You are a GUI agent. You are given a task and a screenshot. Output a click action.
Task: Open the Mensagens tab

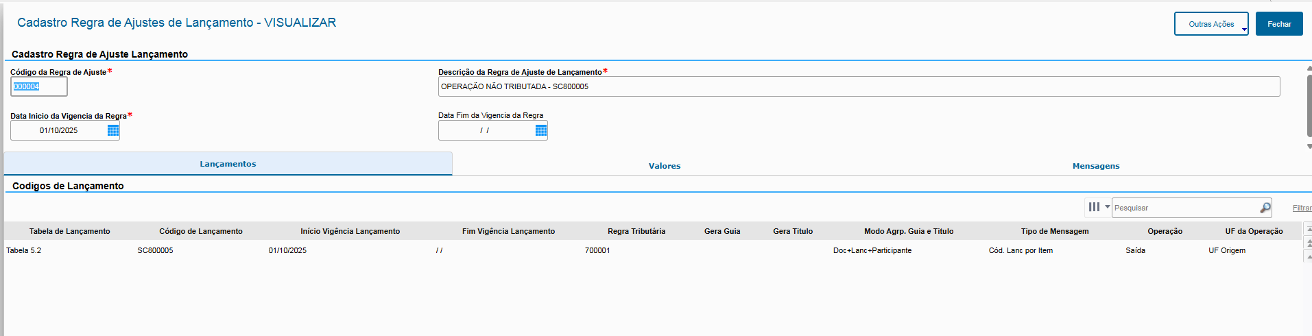1095,166
